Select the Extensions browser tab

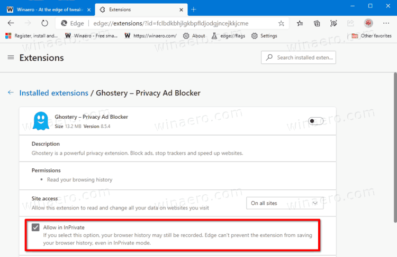[141, 9]
